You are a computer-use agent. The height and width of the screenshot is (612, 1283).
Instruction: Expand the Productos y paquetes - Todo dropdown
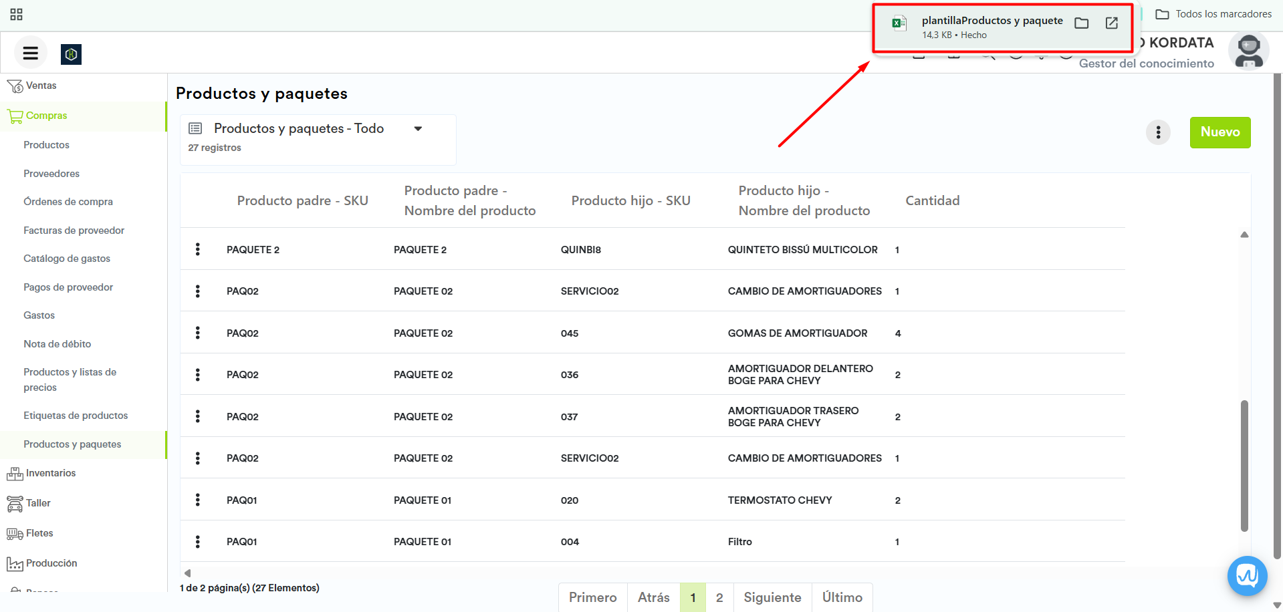[x=418, y=129]
